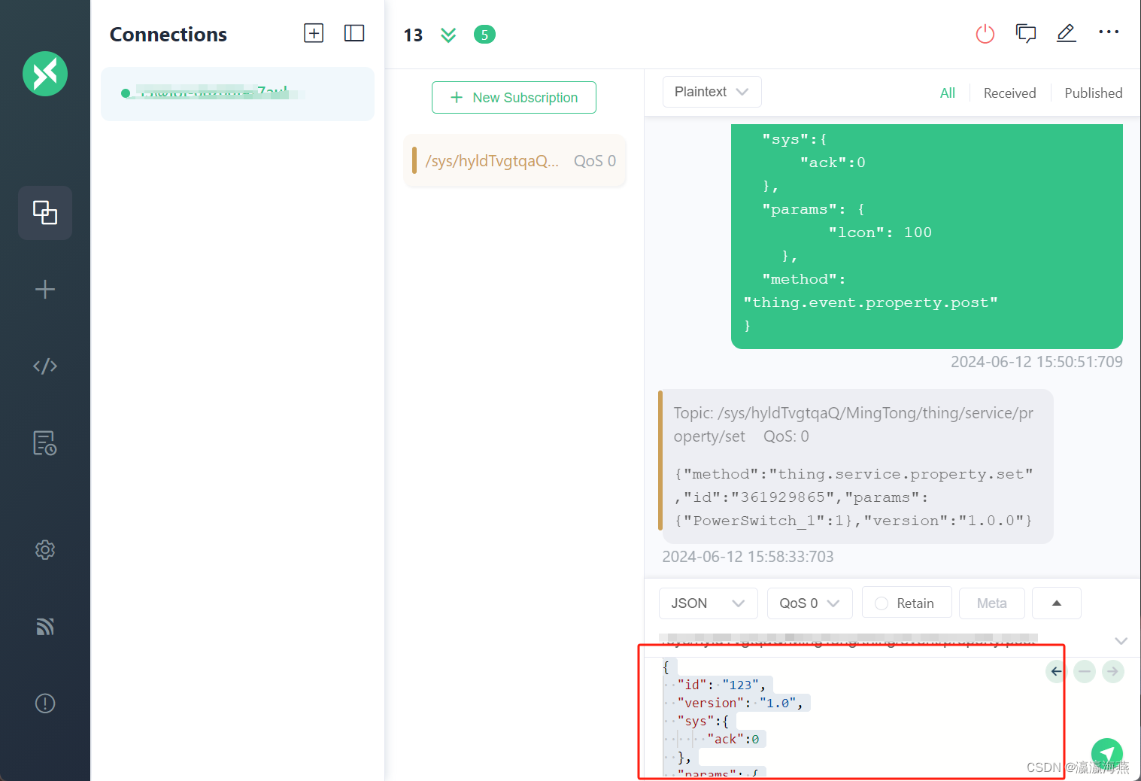Expand topic history with the small chevron
Image resolution: width=1141 pixels, height=781 pixels.
pyautogui.click(x=1121, y=641)
